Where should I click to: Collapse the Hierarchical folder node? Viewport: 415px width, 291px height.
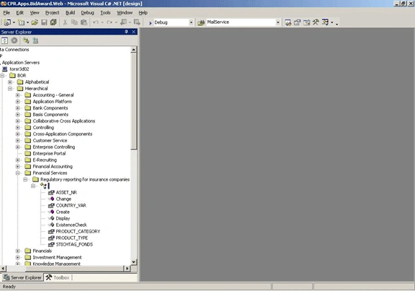(10, 89)
